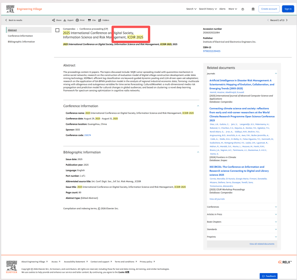Open the help question mark icon
Screen dimensions: 297x280
coord(243,9)
